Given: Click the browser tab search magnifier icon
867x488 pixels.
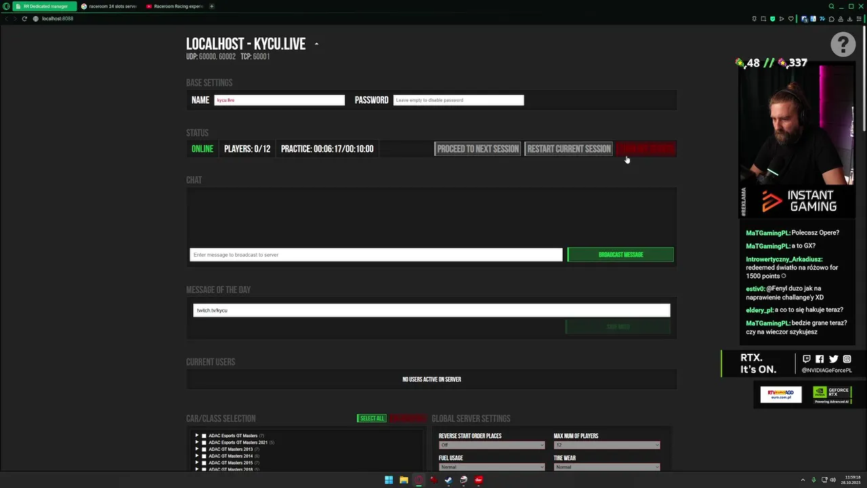Looking at the screenshot, I should click(x=831, y=6).
